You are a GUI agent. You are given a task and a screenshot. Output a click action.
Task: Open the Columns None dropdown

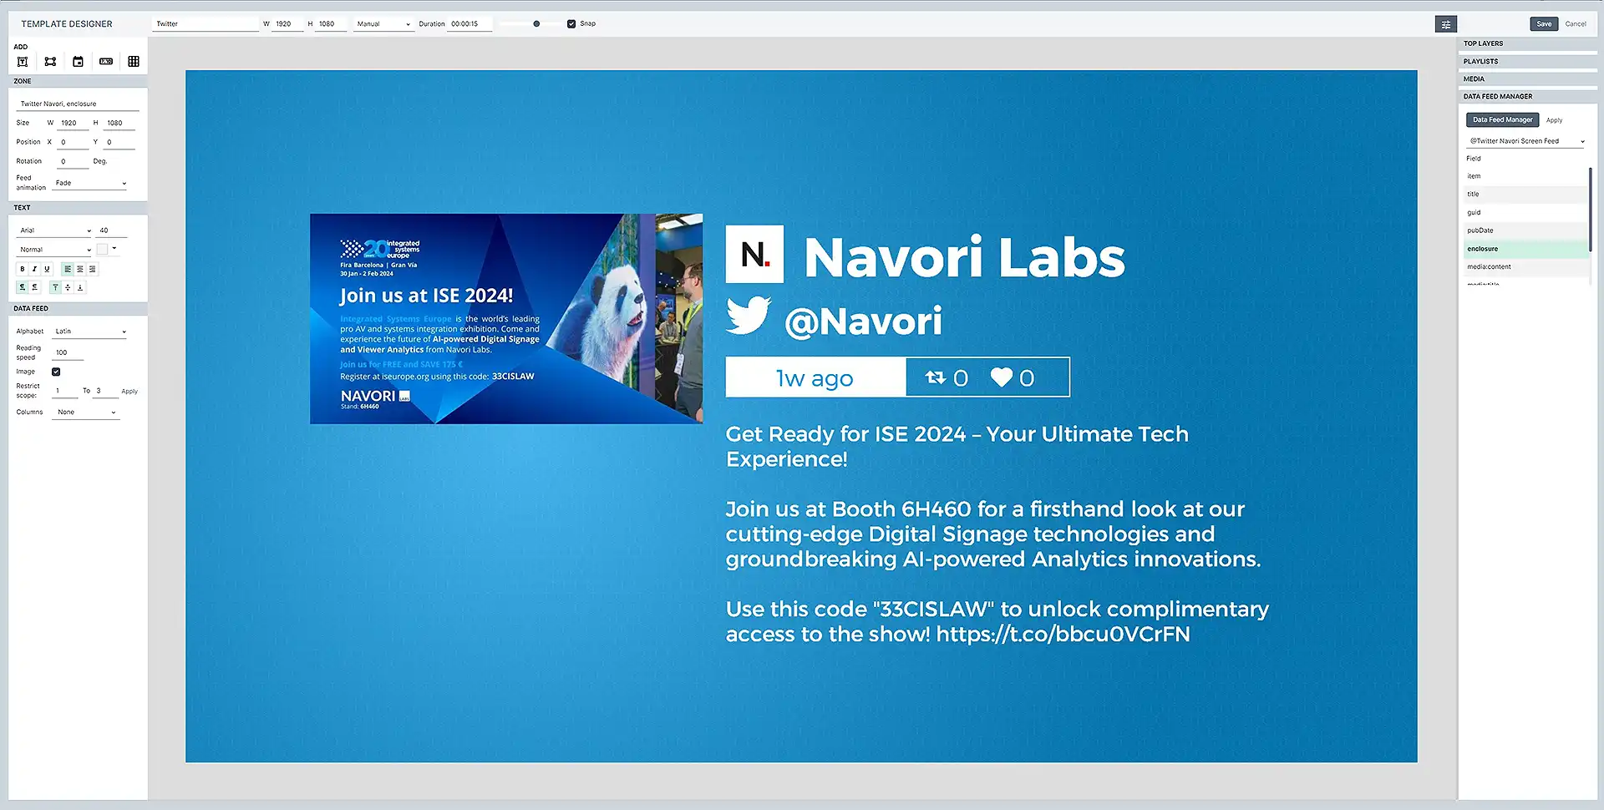[86, 413]
